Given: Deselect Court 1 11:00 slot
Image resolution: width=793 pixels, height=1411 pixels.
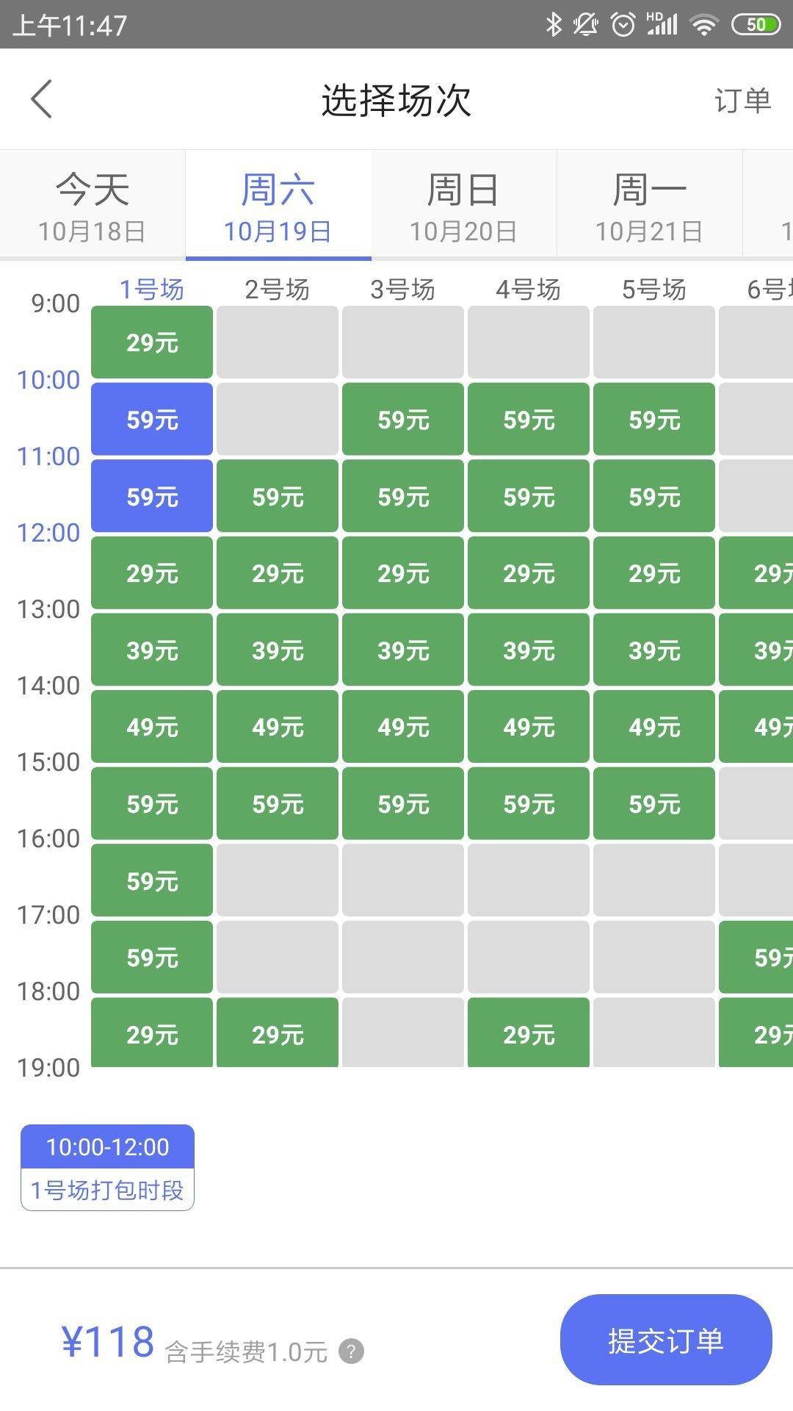Looking at the screenshot, I should (152, 497).
